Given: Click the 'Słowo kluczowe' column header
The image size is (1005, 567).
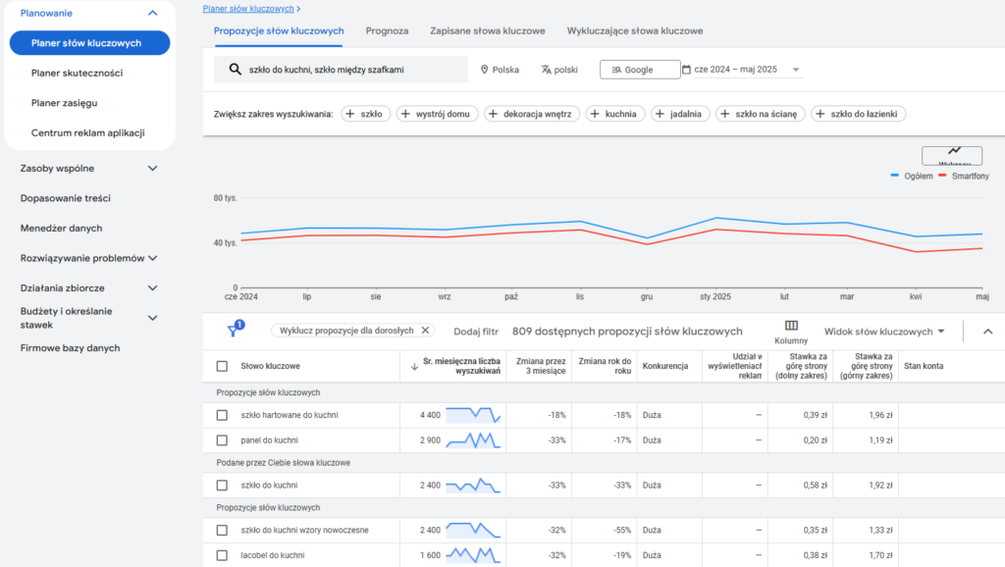Looking at the screenshot, I should [270, 366].
